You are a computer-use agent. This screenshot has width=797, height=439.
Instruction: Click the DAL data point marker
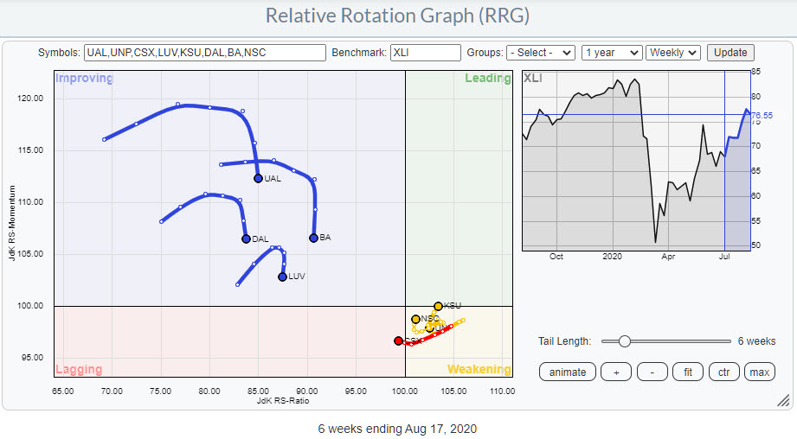pyautogui.click(x=246, y=239)
